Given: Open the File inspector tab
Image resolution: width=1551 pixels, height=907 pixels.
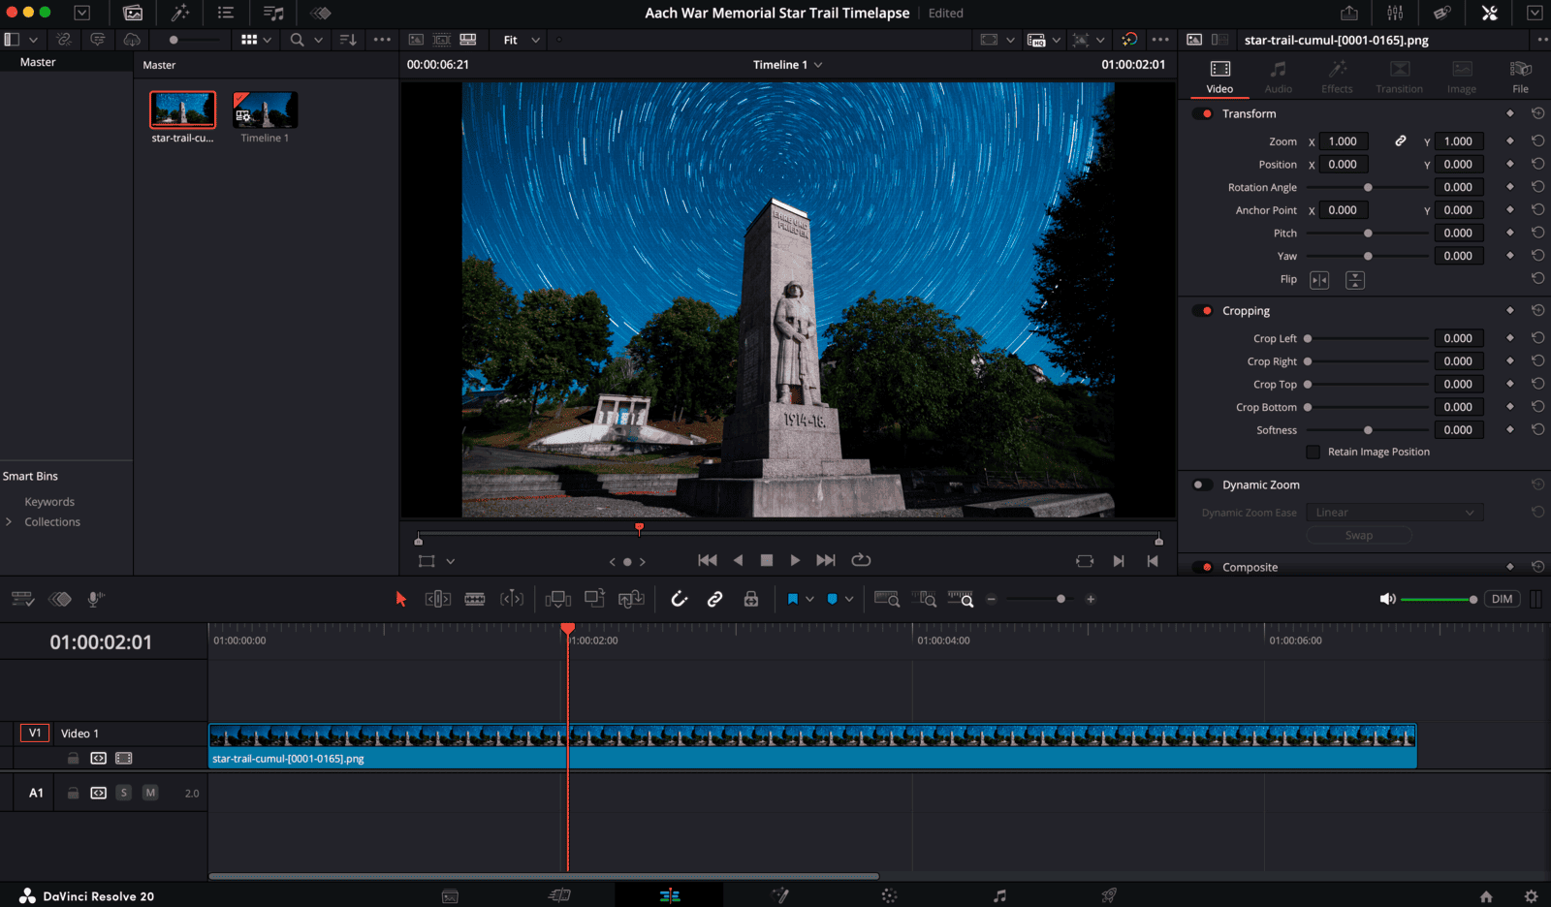Looking at the screenshot, I should click(1520, 78).
